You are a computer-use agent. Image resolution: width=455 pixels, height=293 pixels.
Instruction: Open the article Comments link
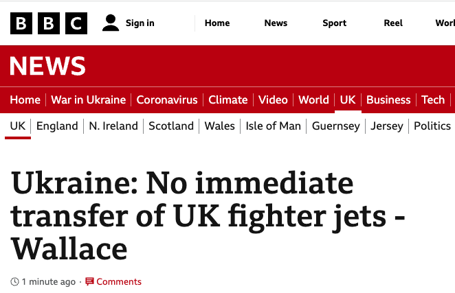pos(118,282)
